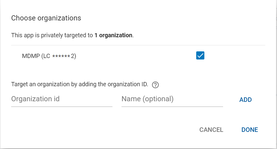The width and height of the screenshot is (277, 149).
Task: Click the Choose organizations dialog heading
Action: tap(46, 18)
